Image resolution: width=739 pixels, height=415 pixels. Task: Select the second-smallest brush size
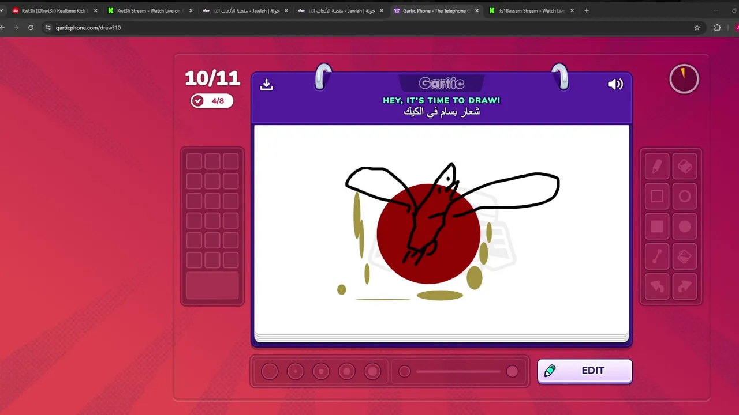click(296, 372)
